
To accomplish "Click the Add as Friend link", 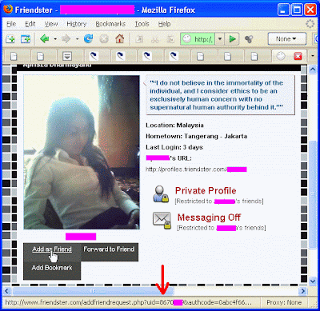I will 52,249.
